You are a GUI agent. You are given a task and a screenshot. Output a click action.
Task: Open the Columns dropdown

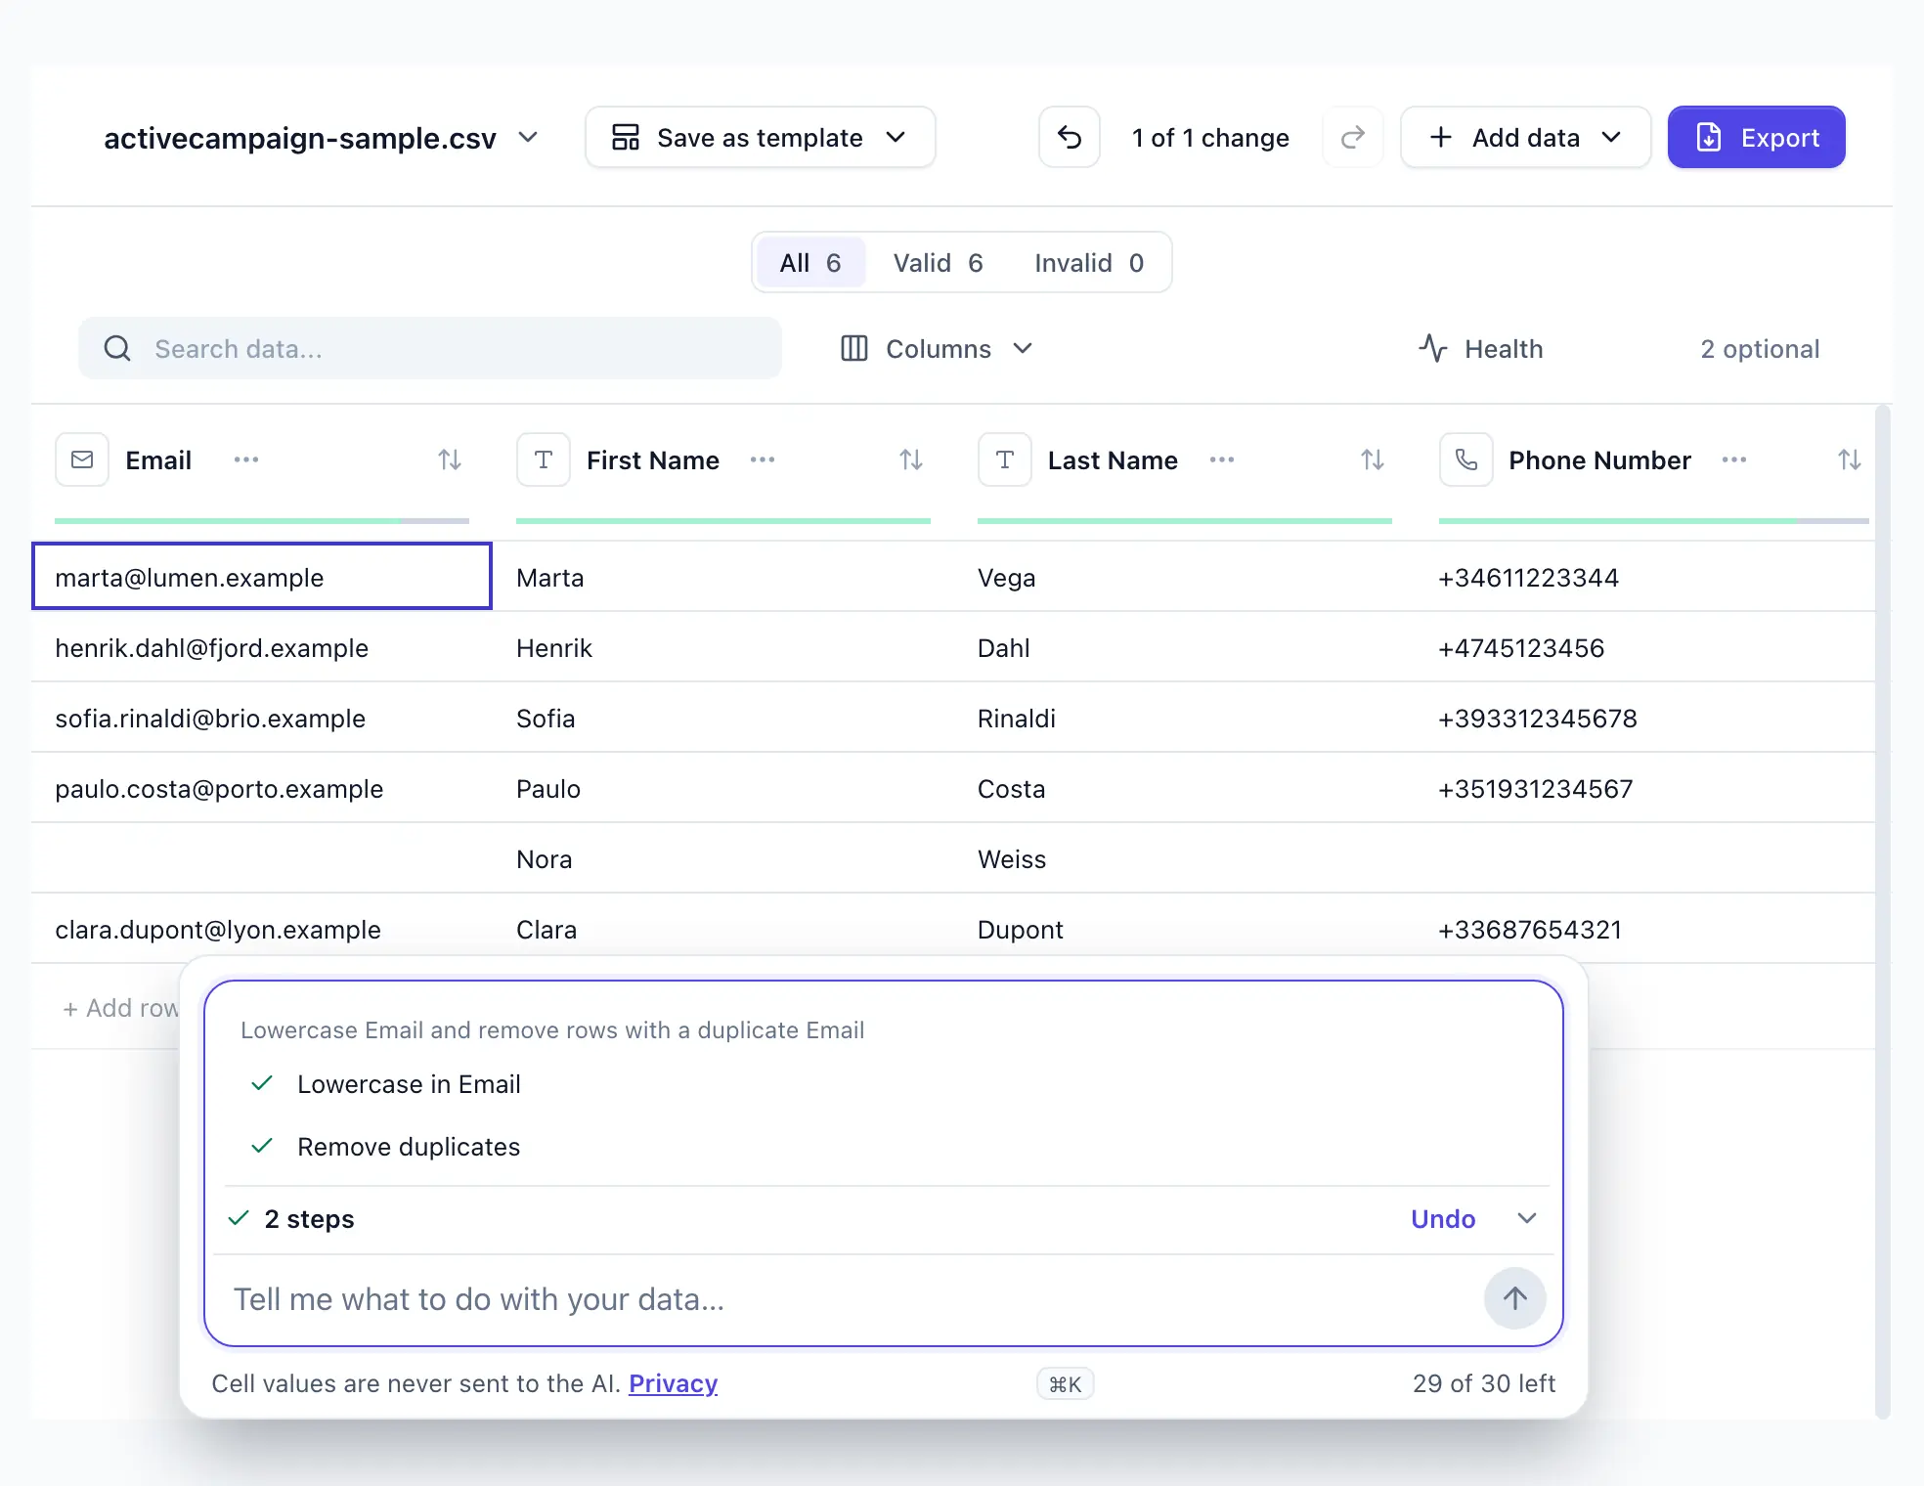pyautogui.click(x=937, y=349)
